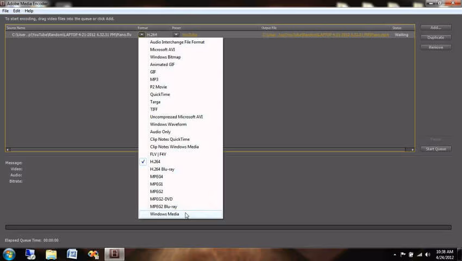Choose Windows Media format
Image resolution: width=462 pixels, height=261 pixels.
[x=180, y=214]
